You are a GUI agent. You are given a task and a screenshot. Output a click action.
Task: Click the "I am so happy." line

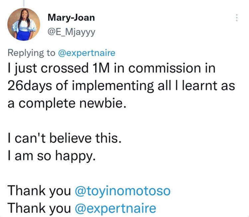(x=52, y=155)
